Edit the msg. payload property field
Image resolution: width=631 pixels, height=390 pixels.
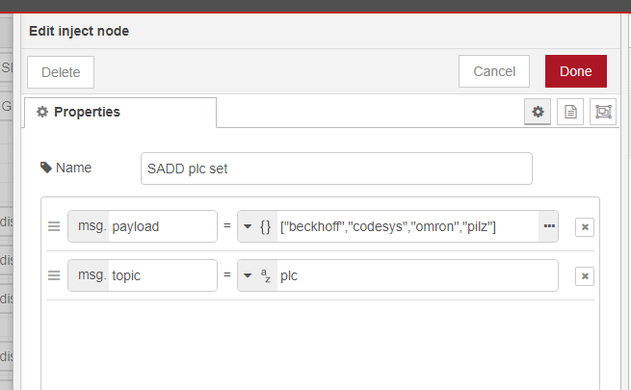click(163, 226)
